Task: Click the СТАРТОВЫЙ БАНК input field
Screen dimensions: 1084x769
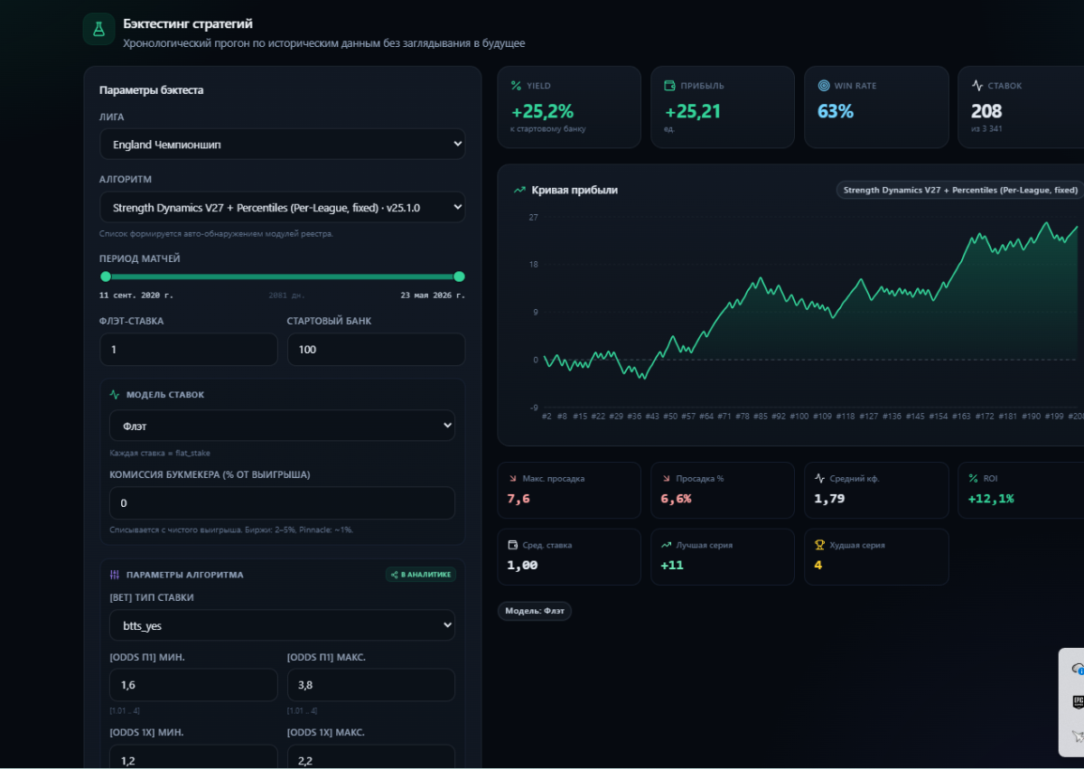Action: (377, 350)
